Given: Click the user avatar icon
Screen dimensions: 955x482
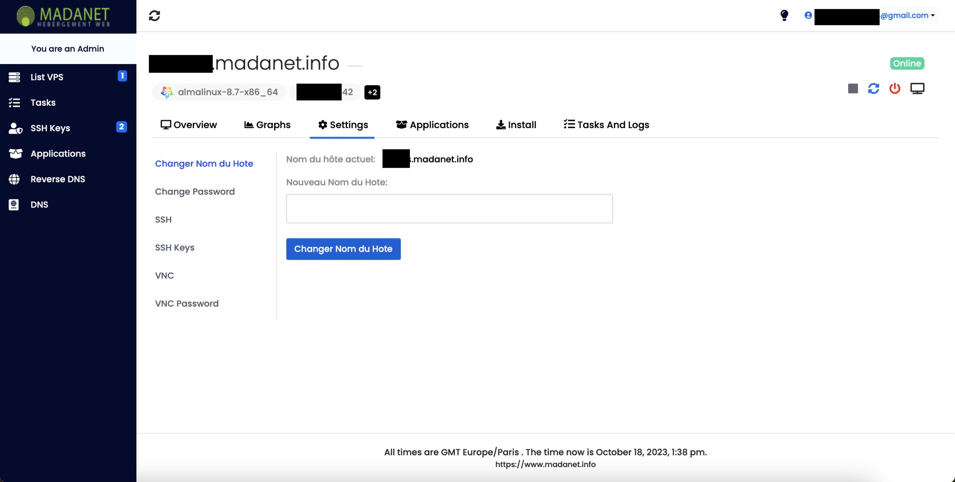Looking at the screenshot, I should coord(808,15).
